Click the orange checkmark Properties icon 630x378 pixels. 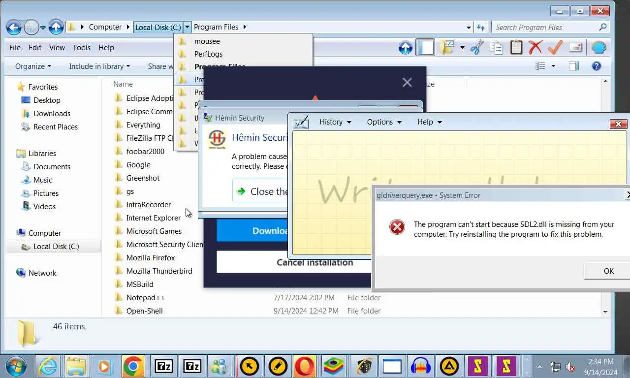click(555, 48)
